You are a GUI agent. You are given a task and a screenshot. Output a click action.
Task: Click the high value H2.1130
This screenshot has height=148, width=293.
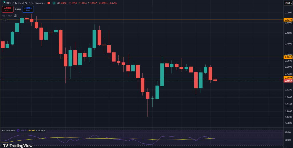click(72, 3)
